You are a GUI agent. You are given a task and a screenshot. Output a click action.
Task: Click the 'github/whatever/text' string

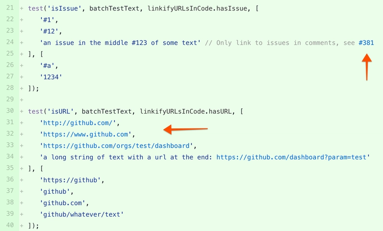click(82, 214)
